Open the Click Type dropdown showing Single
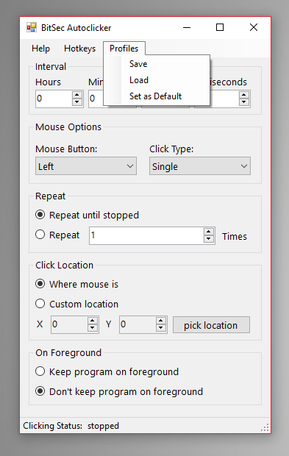This screenshot has height=456, width=289. click(x=200, y=166)
